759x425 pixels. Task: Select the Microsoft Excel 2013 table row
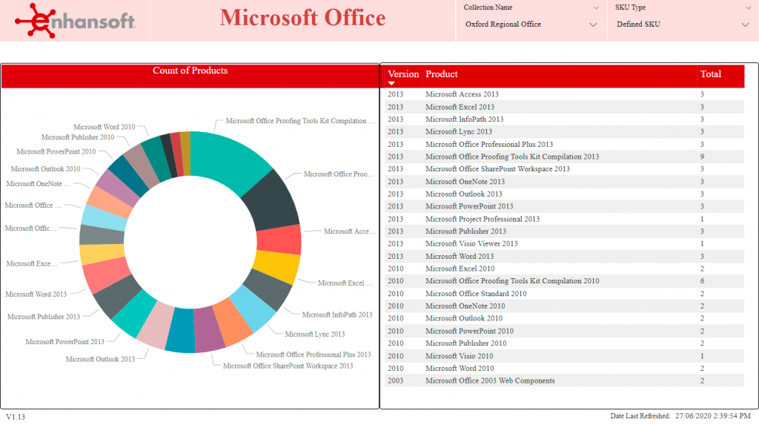coord(564,107)
